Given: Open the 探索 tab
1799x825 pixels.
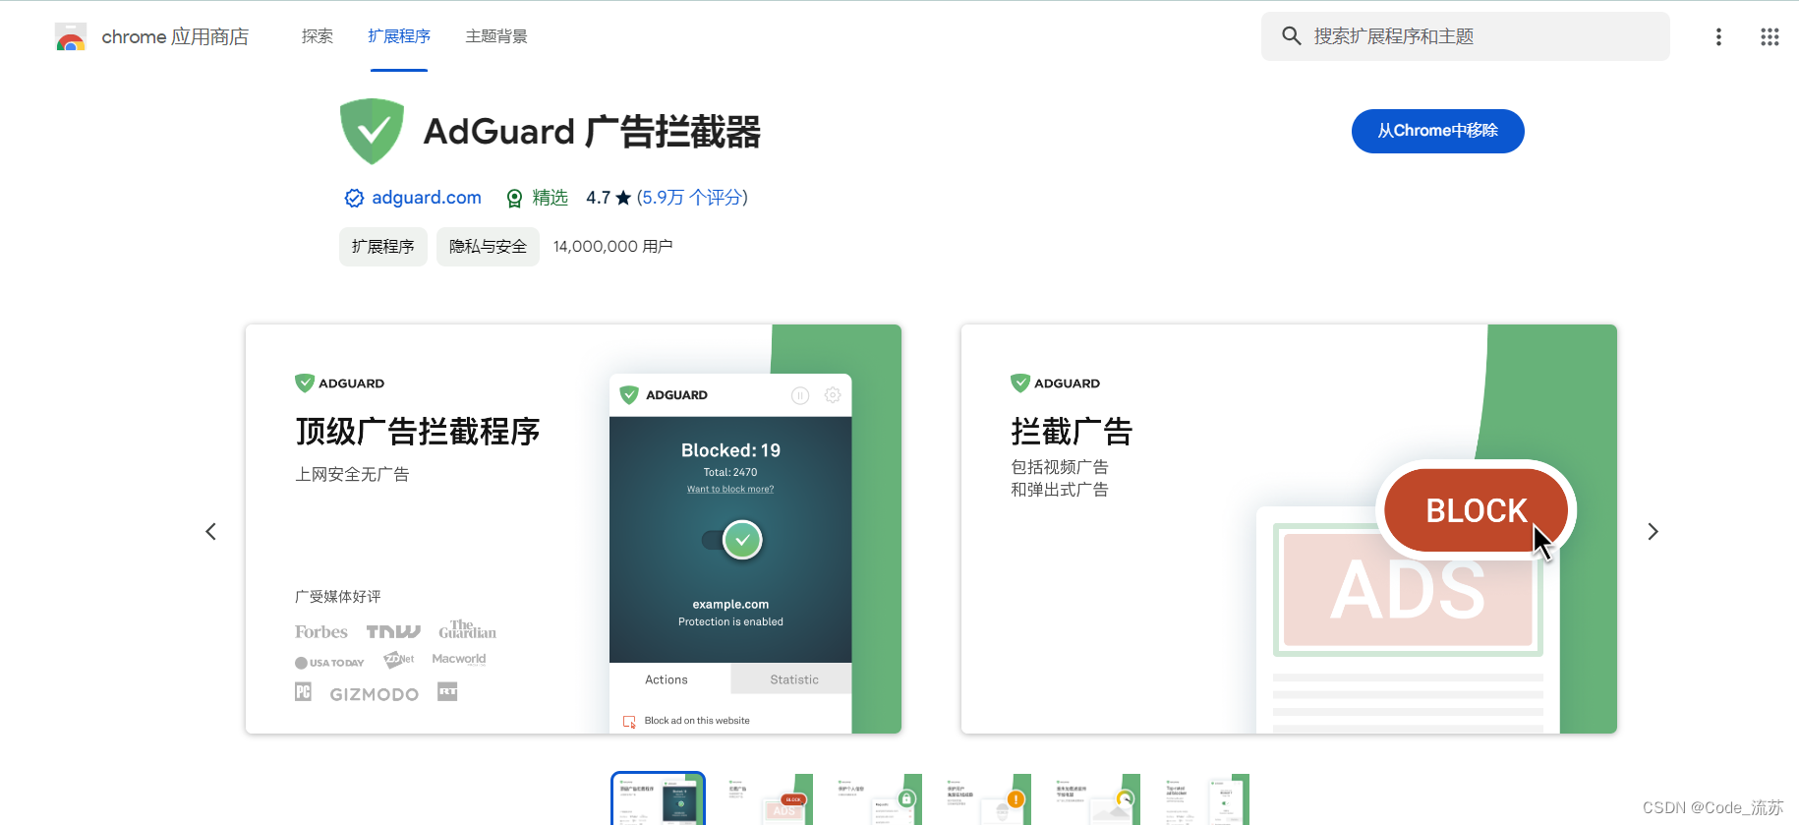Looking at the screenshot, I should [x=318, y=36].
